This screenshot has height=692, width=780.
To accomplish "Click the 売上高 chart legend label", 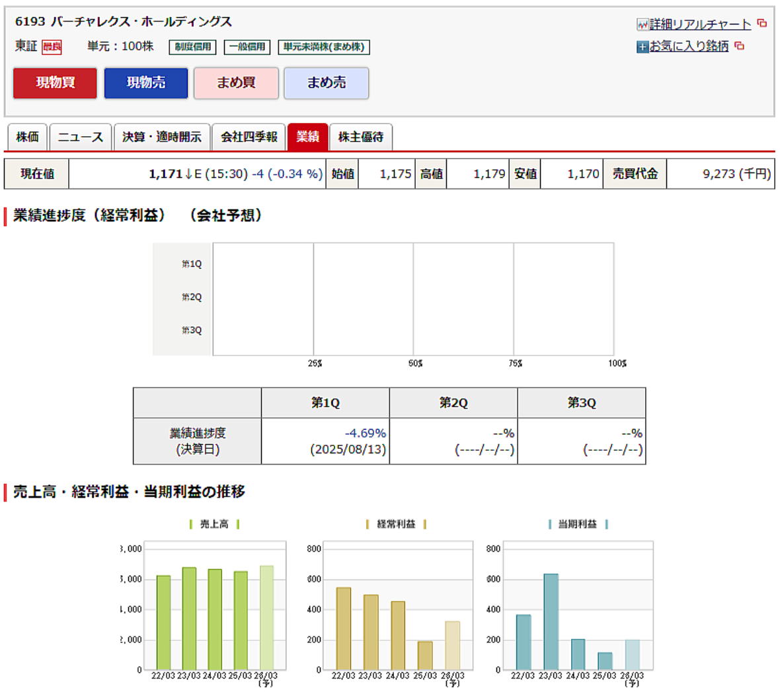I will coord(214,524).
